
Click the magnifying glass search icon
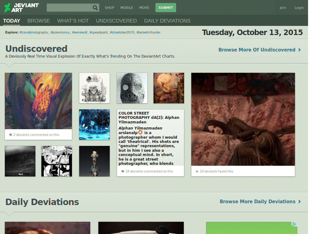pos(95,7)
